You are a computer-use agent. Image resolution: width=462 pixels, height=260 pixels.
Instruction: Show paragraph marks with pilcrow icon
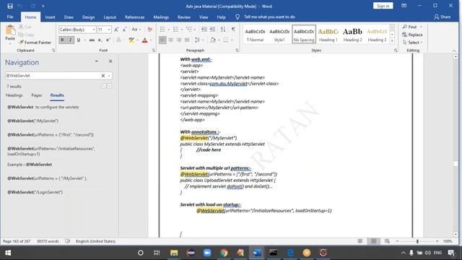coord(233,30)
